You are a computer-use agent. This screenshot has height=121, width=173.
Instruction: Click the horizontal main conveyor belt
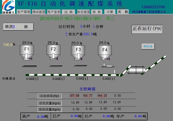[73, 75]
